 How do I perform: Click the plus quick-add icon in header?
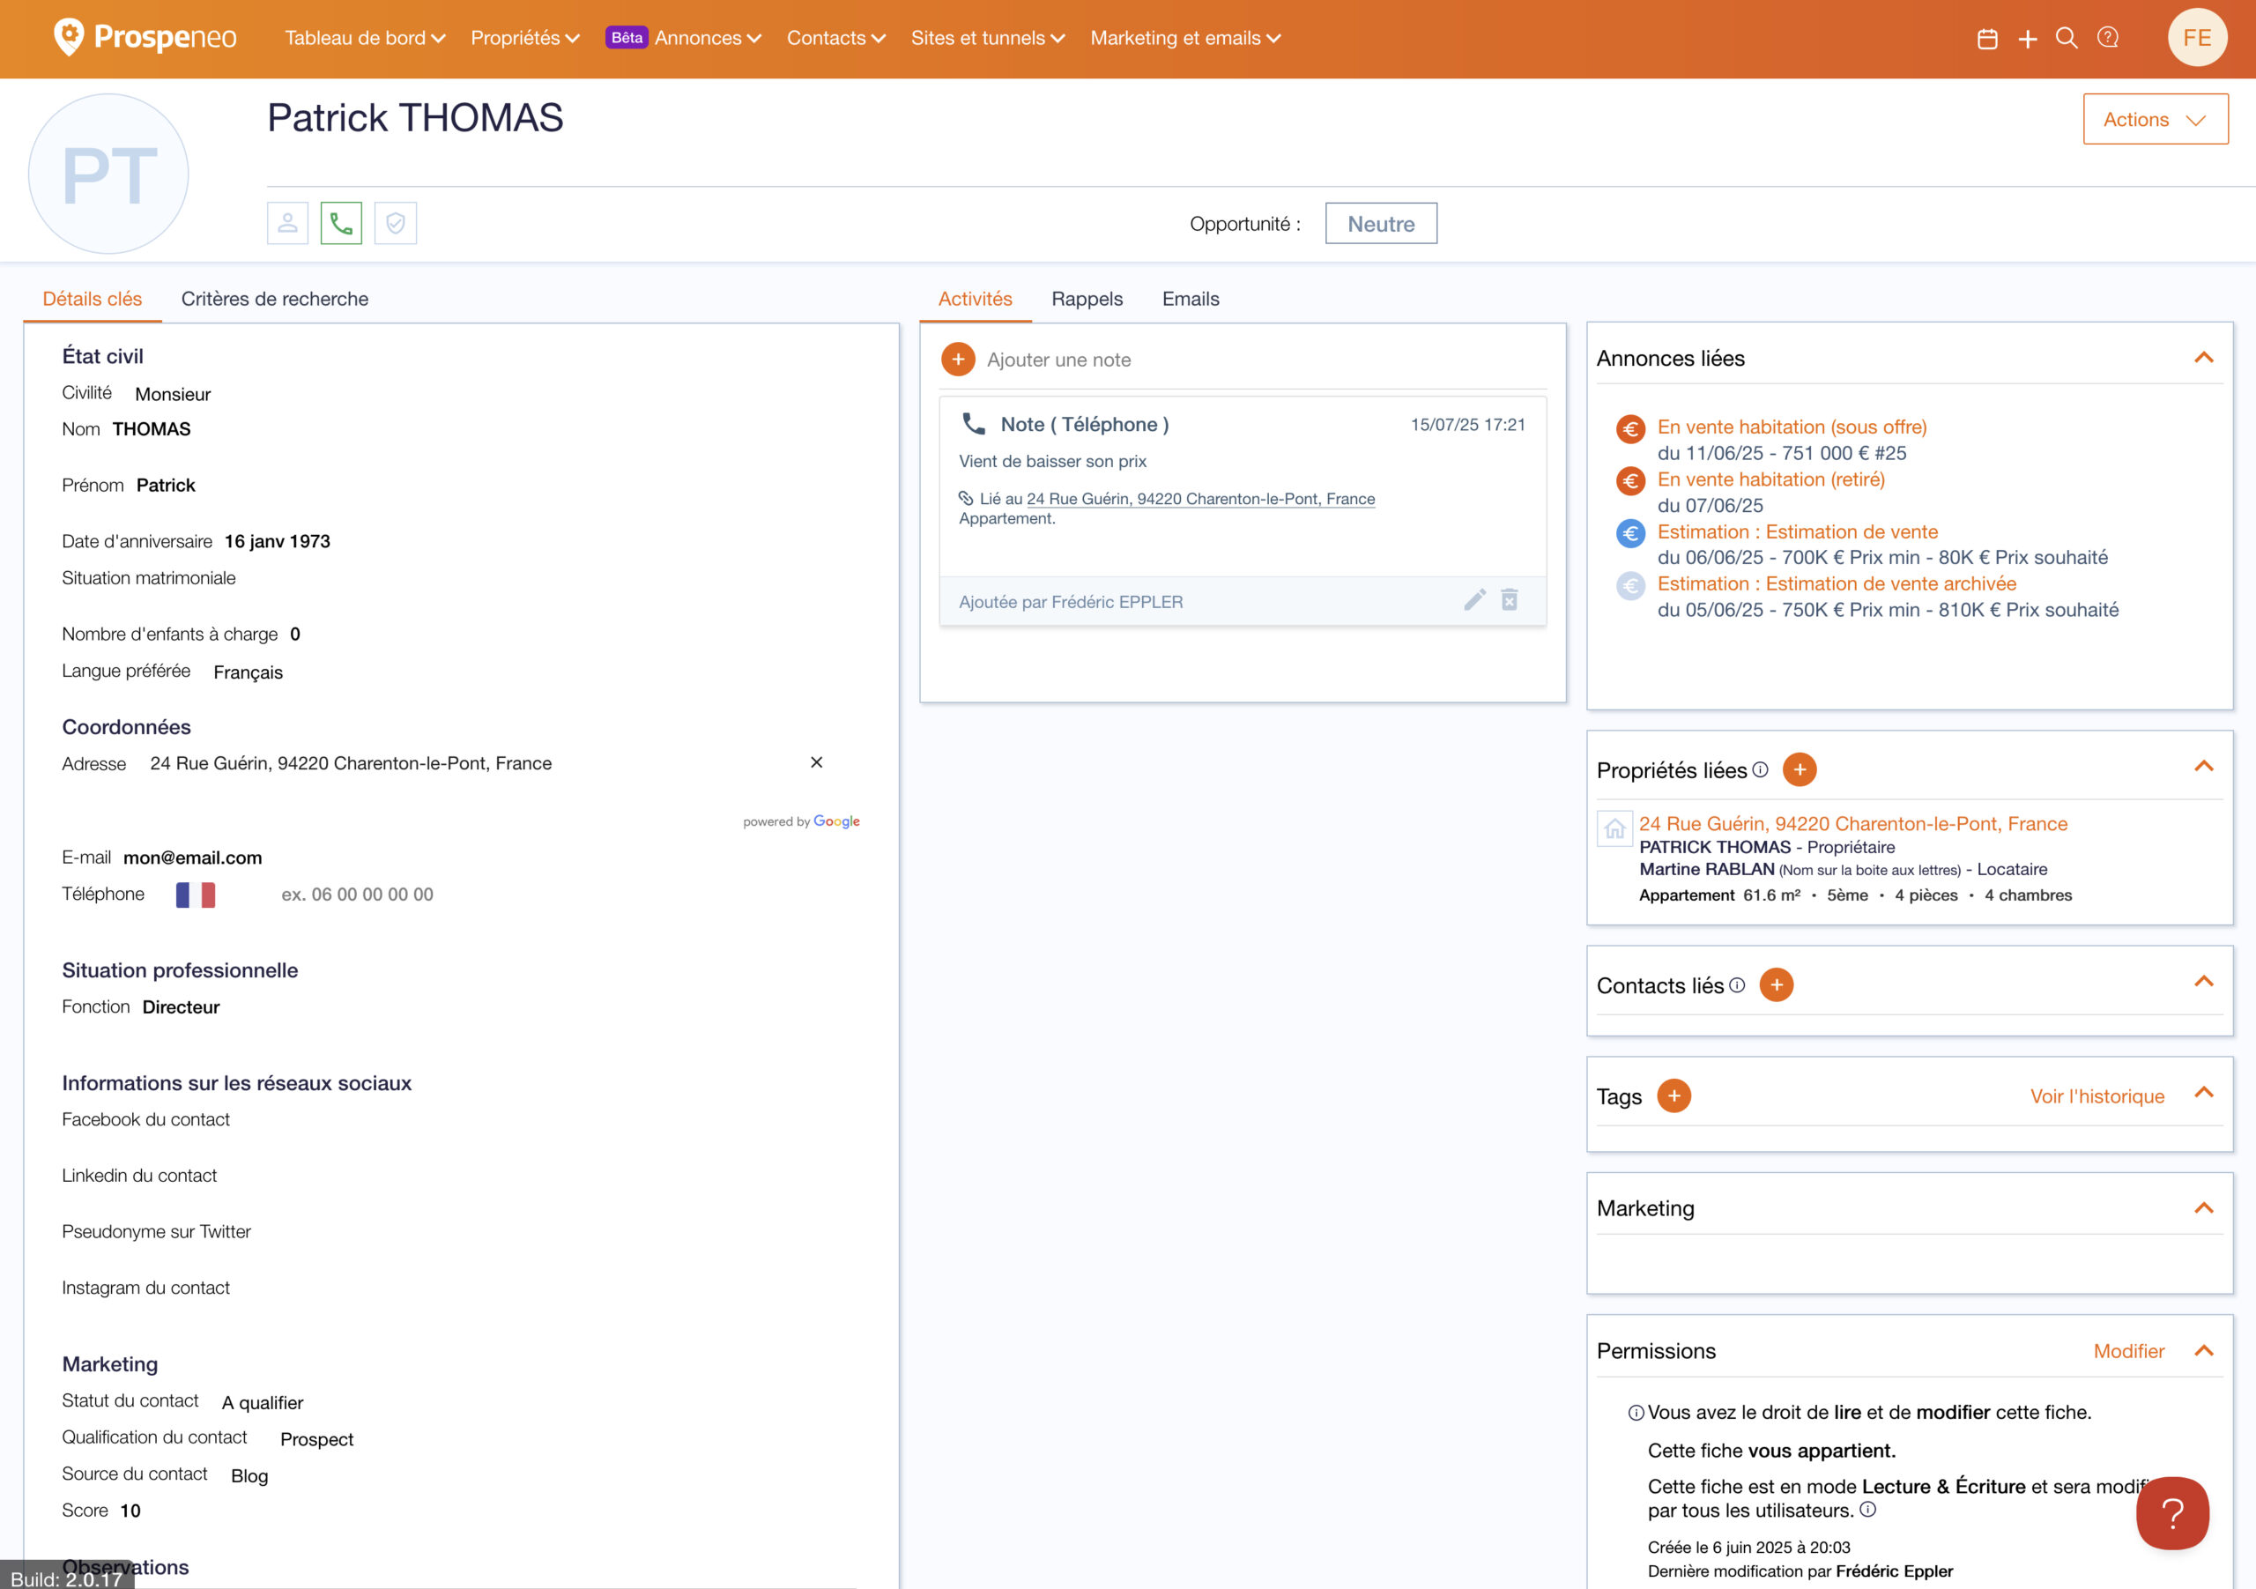(2027, 38)
